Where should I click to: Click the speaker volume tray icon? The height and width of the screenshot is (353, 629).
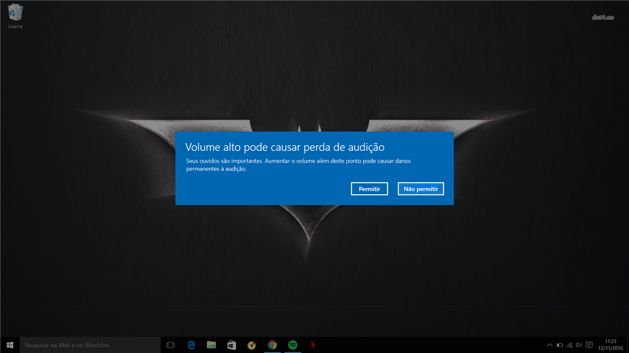[579, 345]
